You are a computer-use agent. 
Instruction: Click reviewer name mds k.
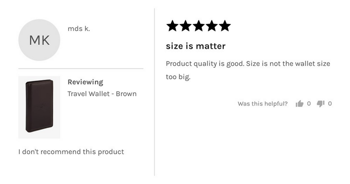click(x=79, y=29)
